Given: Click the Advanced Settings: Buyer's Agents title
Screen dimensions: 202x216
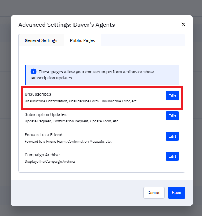Looking at the screenshot, I should (67, 25).
